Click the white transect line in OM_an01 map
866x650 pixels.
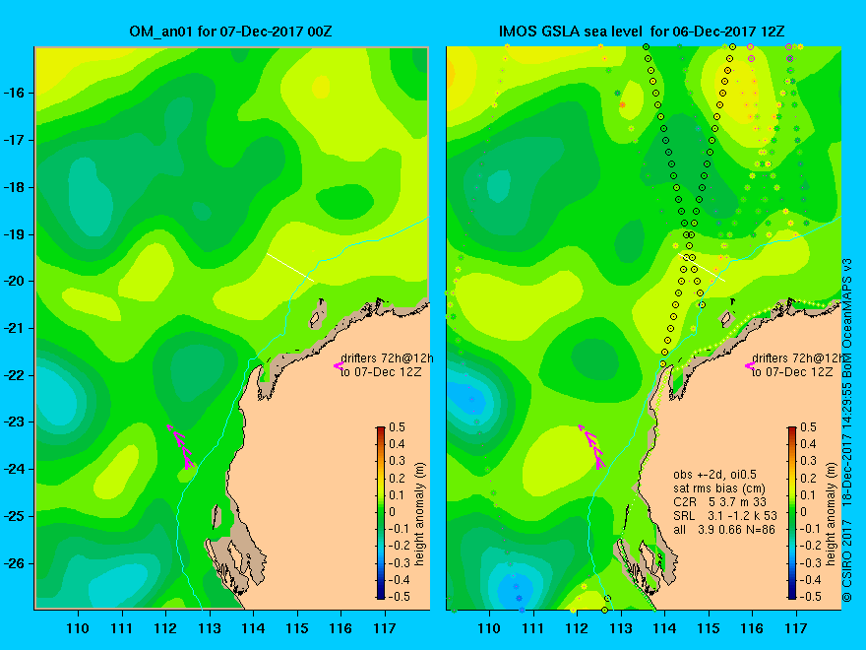(x=290, y=267)
